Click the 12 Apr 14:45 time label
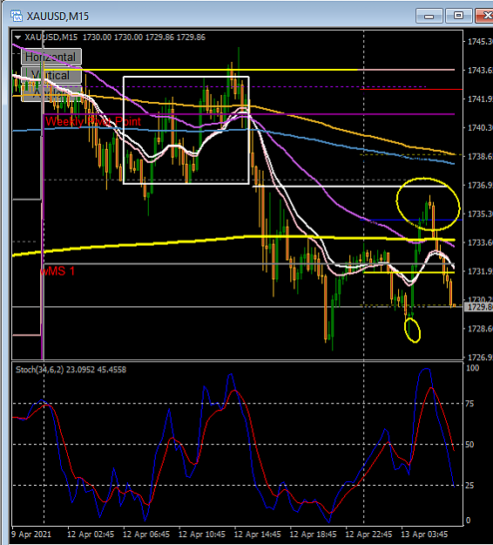 point(257,535)
